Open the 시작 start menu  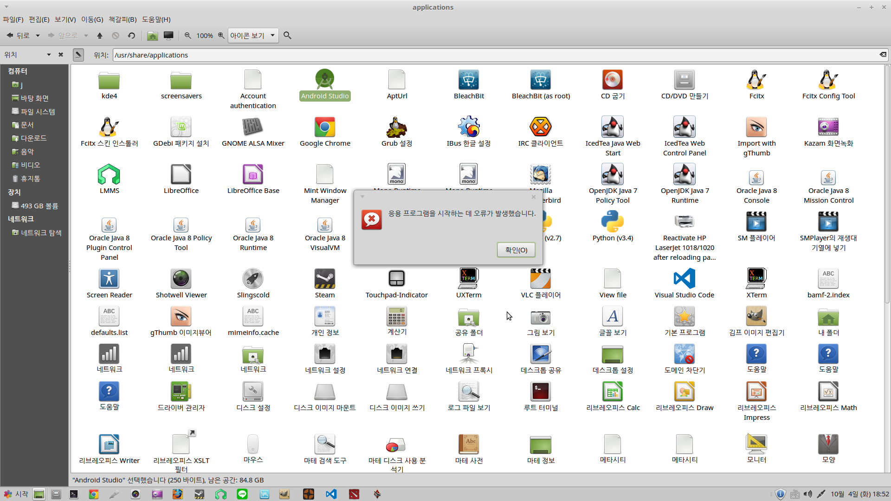click(16, 494)
